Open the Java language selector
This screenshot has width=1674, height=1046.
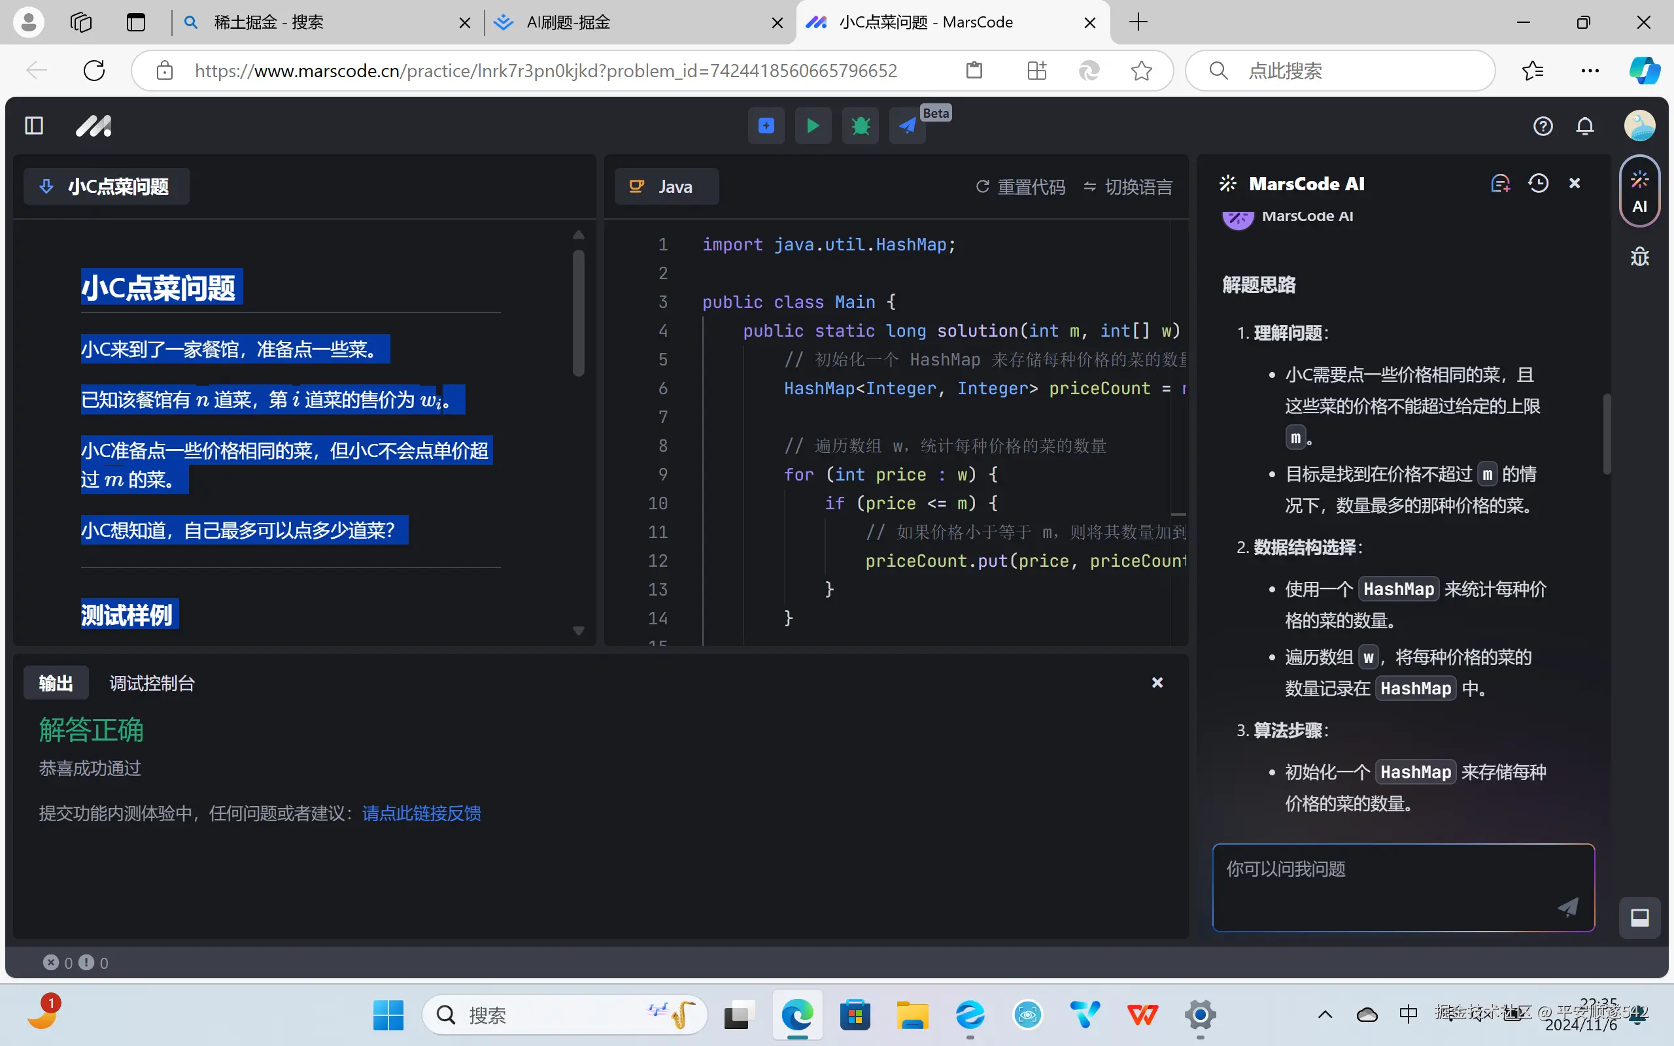pyautogui.click(x=666, y=187)
